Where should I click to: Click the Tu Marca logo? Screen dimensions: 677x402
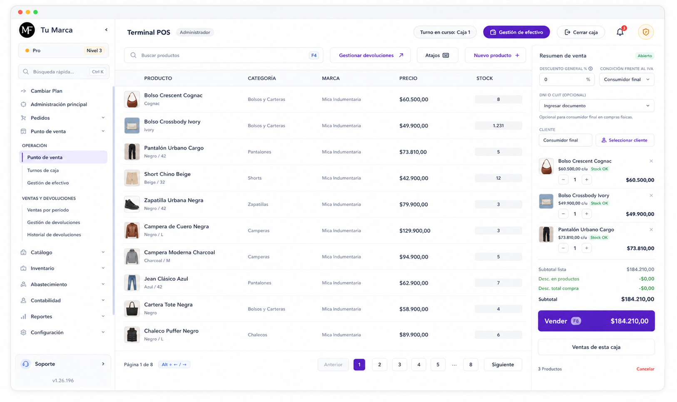coord(27,30)
